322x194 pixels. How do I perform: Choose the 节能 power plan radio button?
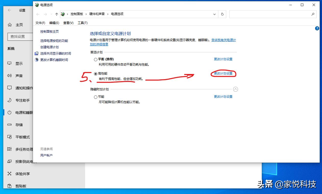96,97
